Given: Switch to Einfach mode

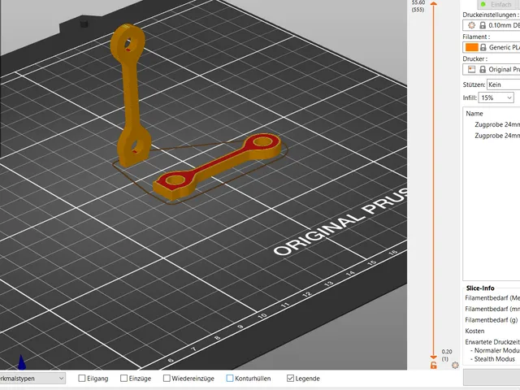Looking at the screenshot, I should 498,4.
